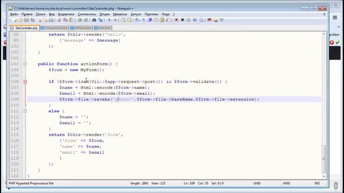Open the user-defined language icon
The height and width of the screenshot is (193, 344).
[x=156, y=20]
